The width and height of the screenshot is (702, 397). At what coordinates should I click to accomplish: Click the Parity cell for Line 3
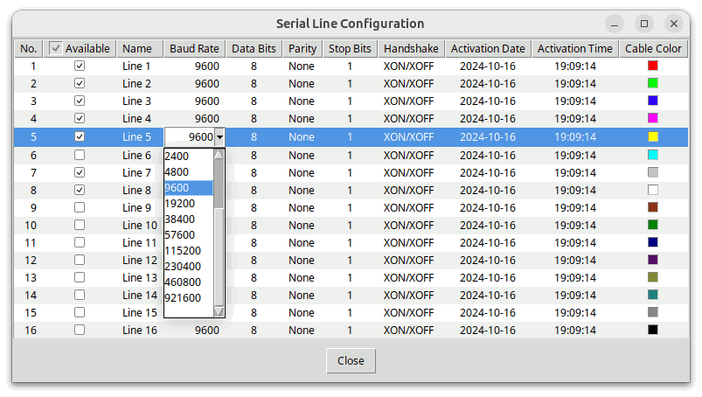302,101
